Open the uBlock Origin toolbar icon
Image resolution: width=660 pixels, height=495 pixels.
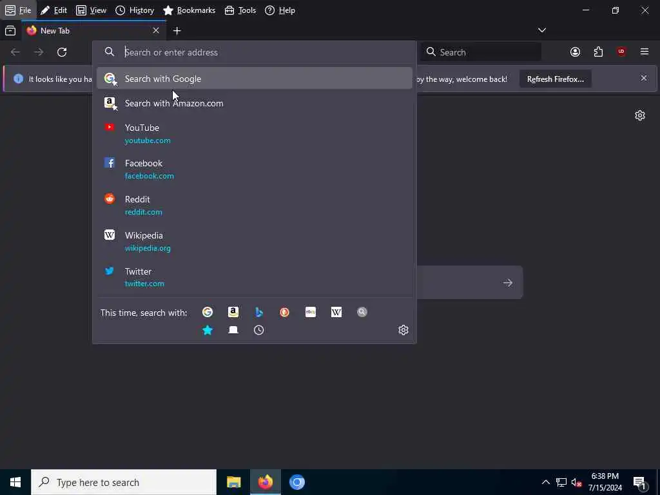pyautogui.click(x=621, y=52)
